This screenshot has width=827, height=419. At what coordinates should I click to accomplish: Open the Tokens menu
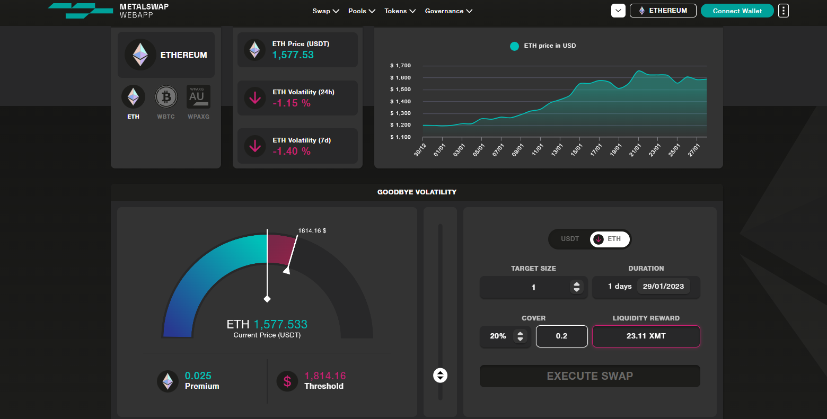click(400, 11)
